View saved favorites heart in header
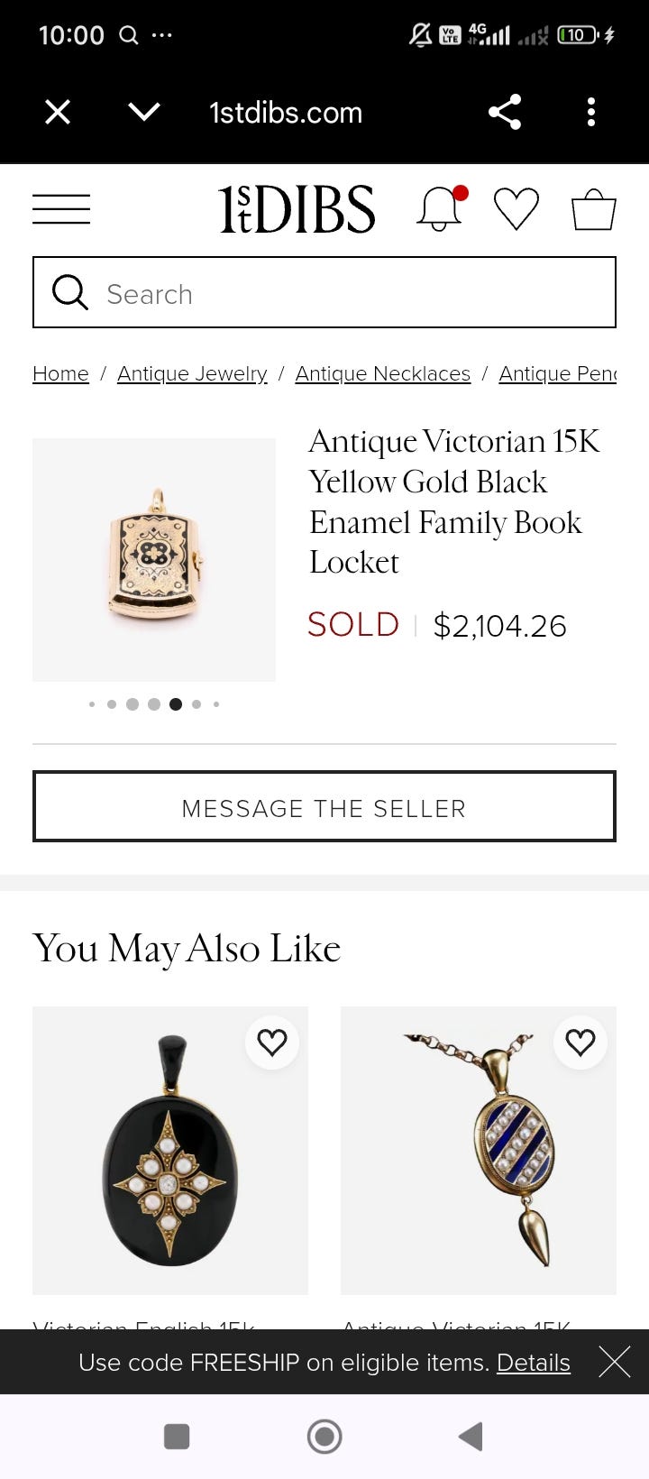This screenshot has height=1479, width=649. (516, 209)
